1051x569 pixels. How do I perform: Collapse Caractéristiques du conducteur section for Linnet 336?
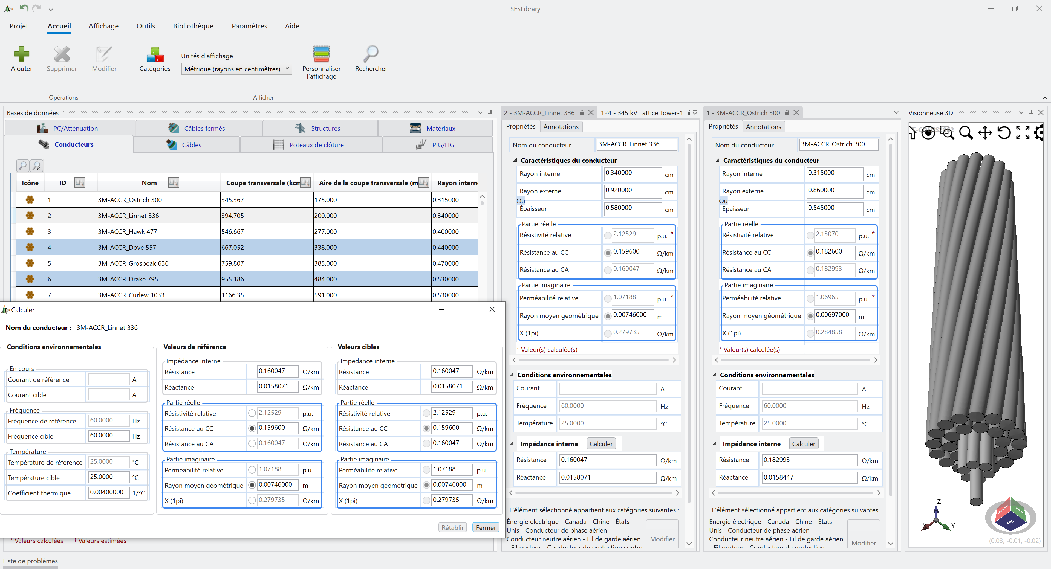click(x=515, y=160)
